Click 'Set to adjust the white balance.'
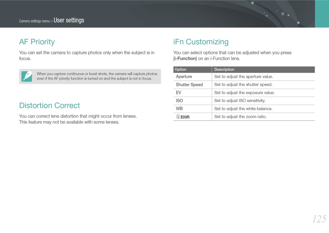This screenshot has width=329, height=233. point(243,109)
